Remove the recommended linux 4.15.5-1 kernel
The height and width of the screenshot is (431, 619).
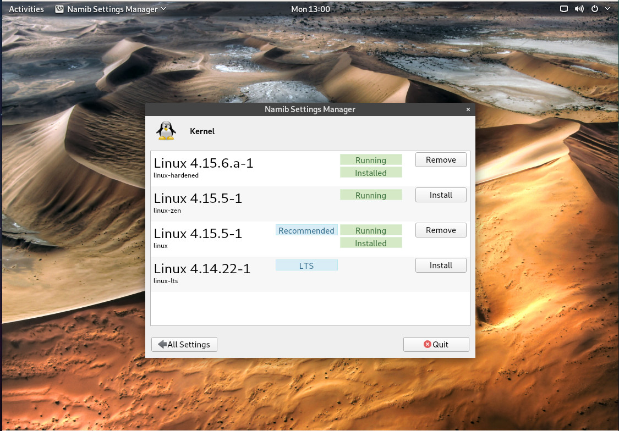coord(441,230)
